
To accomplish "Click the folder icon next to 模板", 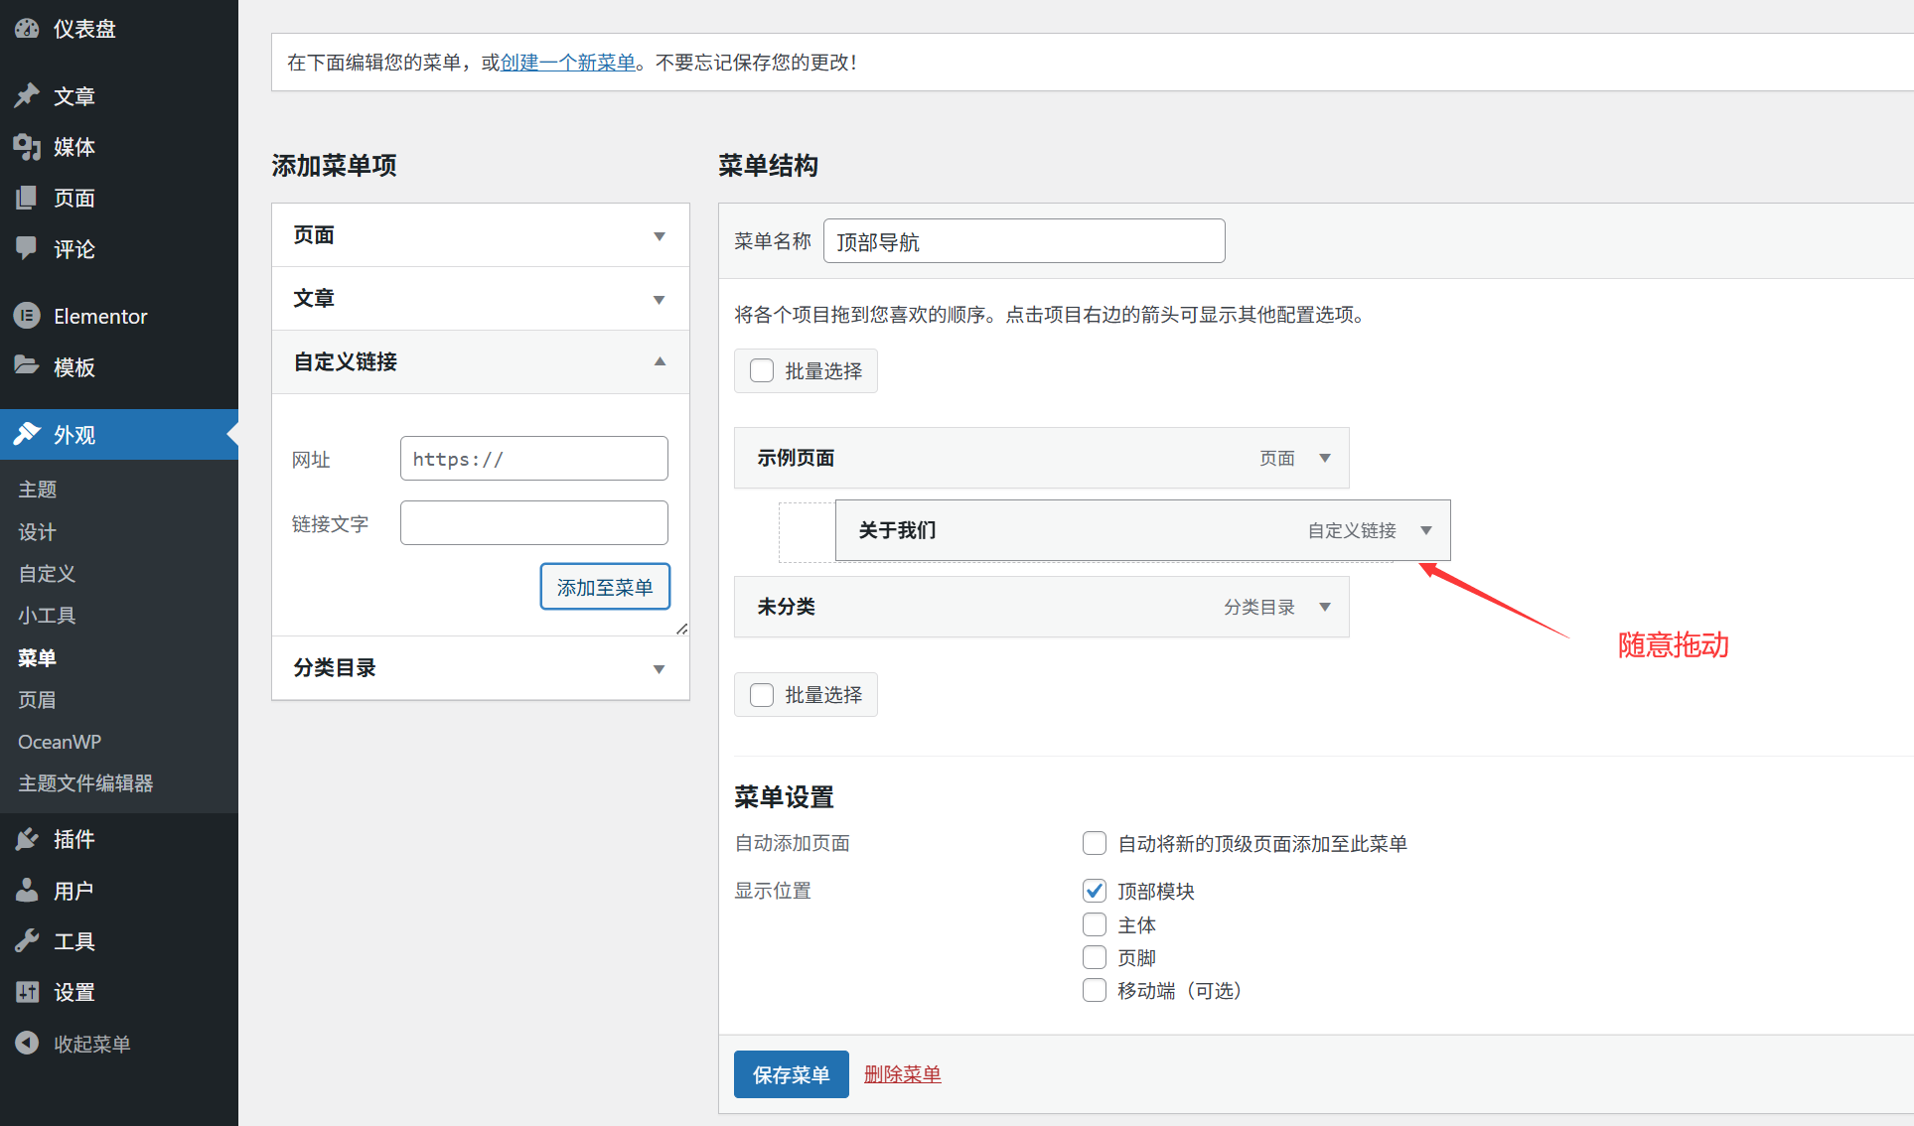I will coord(27,366).
